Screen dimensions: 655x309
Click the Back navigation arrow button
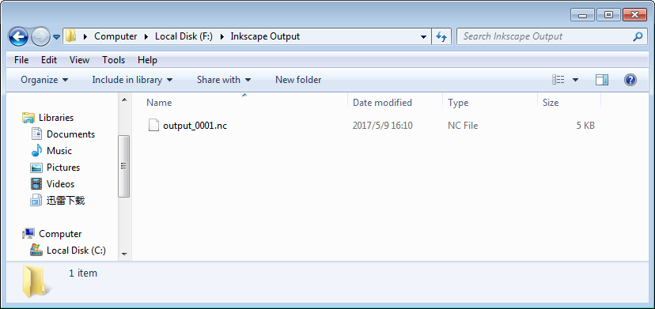pyautogui.click(x=18, y=36)
